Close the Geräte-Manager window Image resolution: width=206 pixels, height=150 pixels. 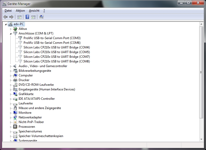[198, 3]
